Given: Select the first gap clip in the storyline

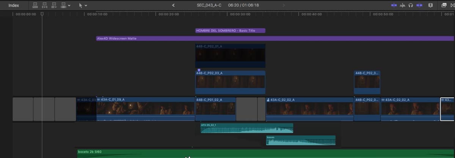Looking at the screenshot, I should click(23, 109).
